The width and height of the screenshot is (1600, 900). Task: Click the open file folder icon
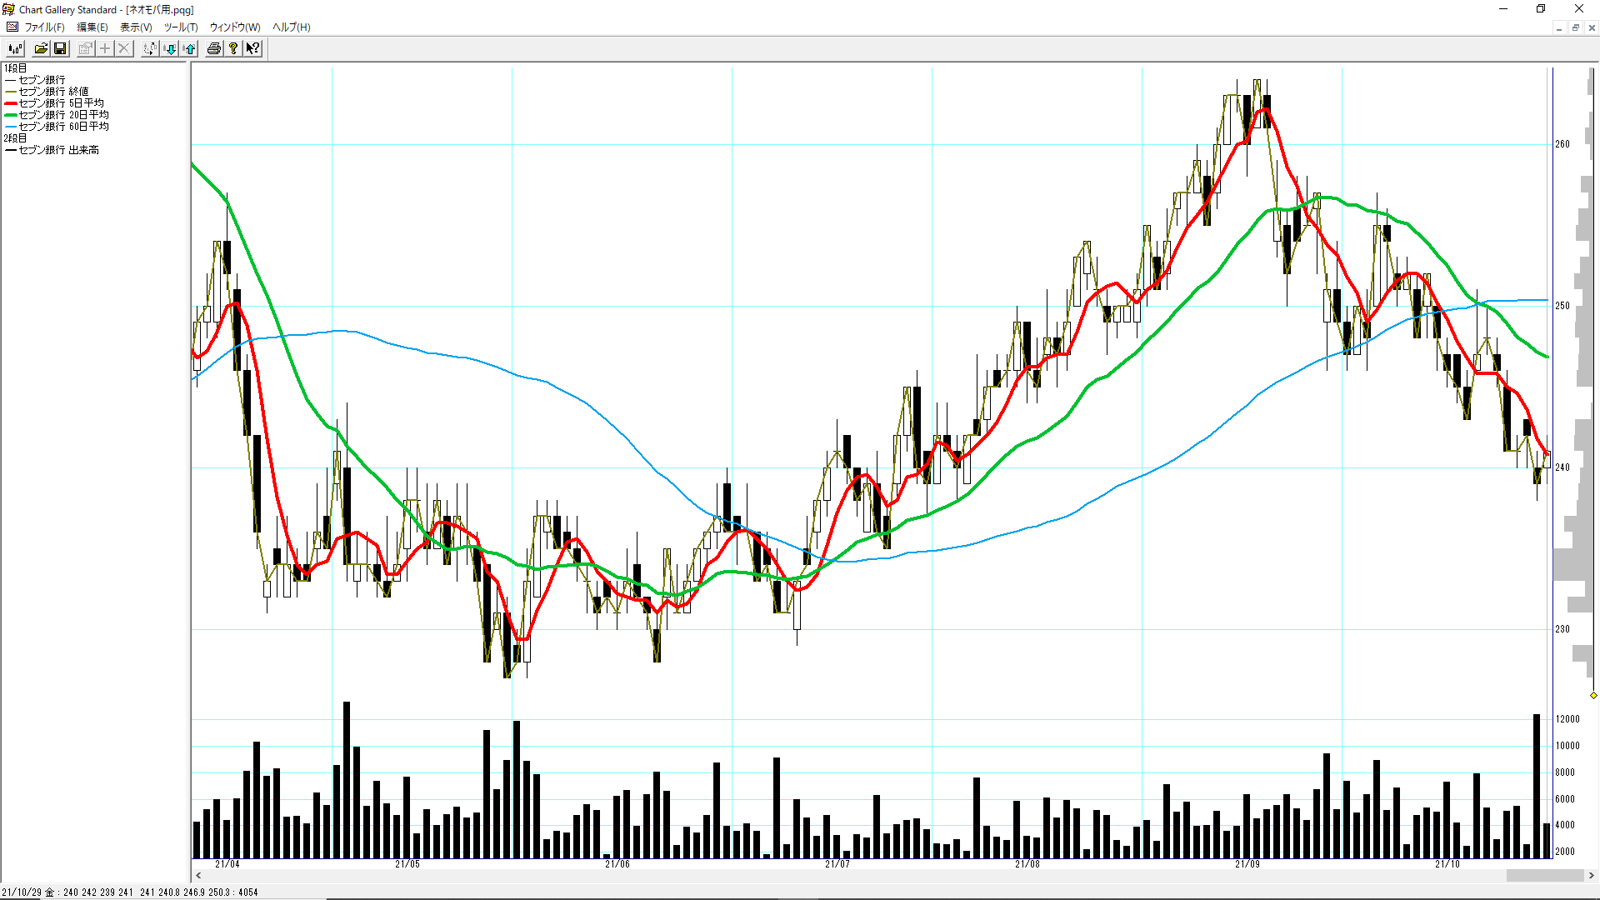pyautogui.click(x=40, y=48)
